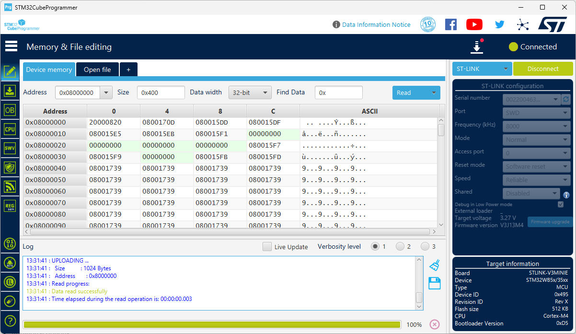Select the Erasing & Programming icon
Image resolution: width=576 pixels, height=334 pixels.
(x=10, y=91)
